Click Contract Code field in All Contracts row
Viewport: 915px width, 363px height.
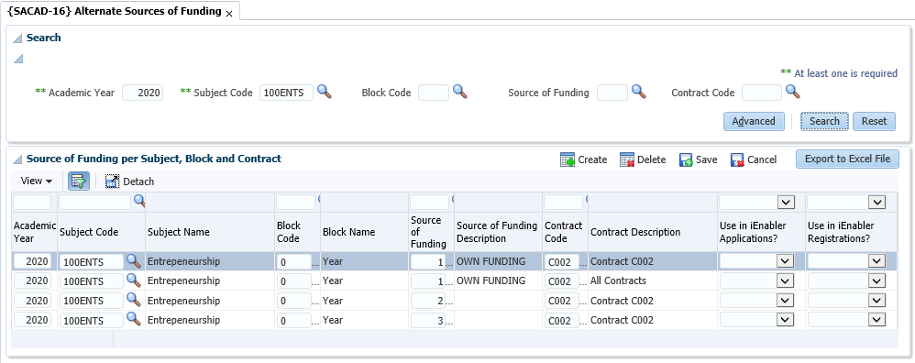[x=562, y=281]
